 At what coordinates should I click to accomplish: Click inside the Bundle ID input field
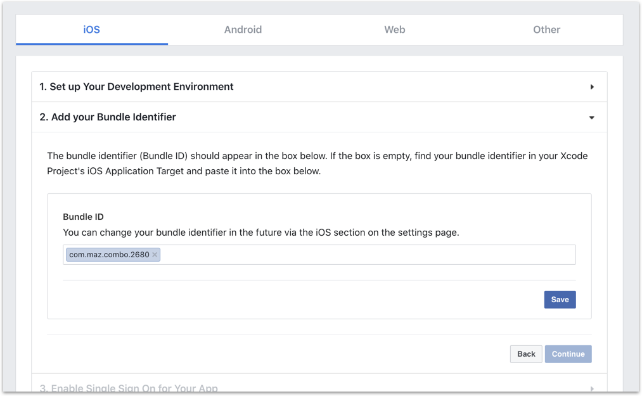(319, 255)
